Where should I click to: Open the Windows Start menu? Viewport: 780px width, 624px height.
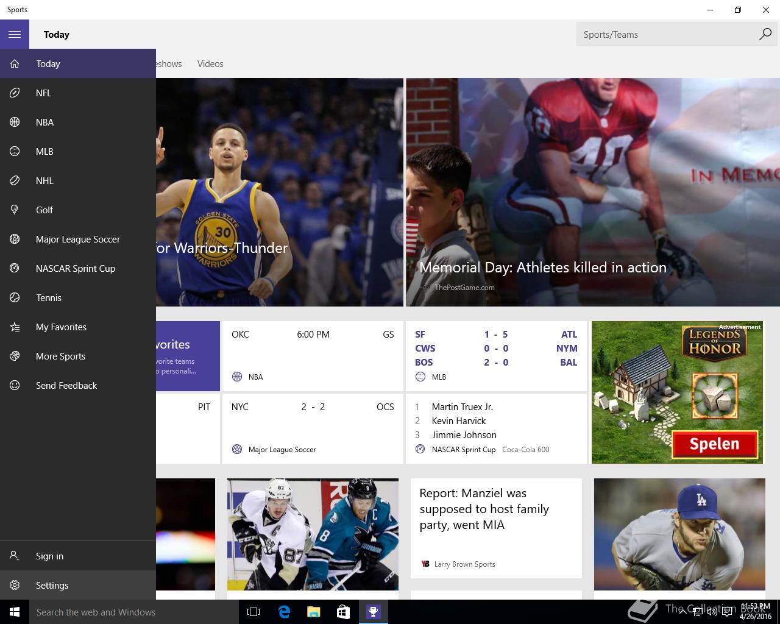pyautogui.click(x=15, y=612)
